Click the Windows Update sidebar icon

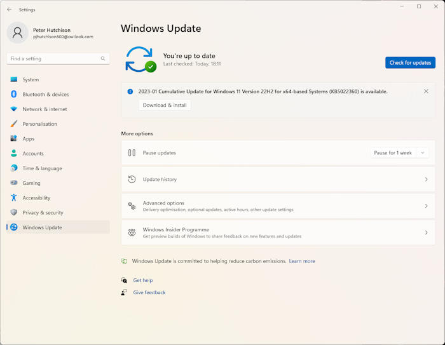pos(13,227)
